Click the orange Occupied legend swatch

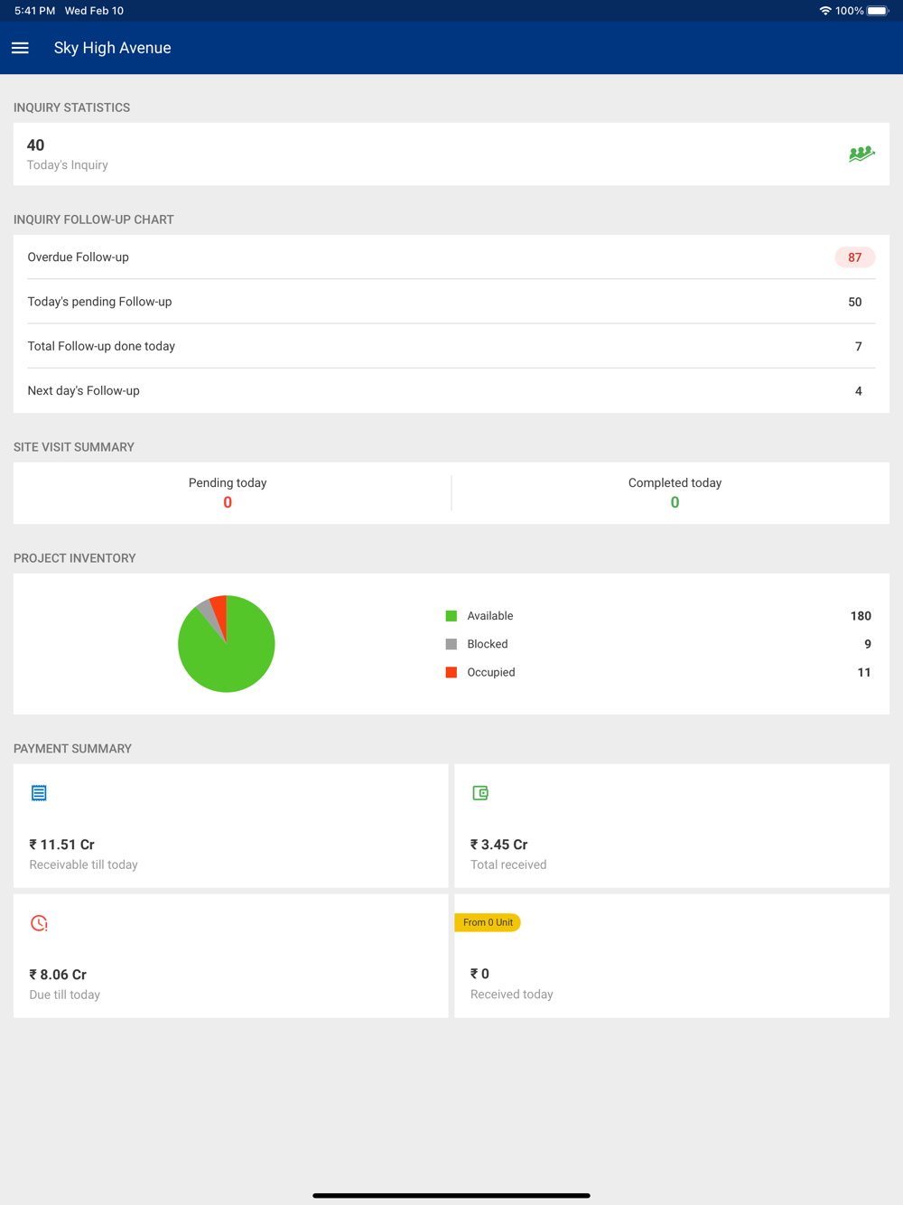pyautogui.click(x=451, y=672)
